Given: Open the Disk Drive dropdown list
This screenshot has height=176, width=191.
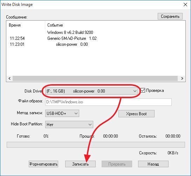Looking at the screenshot, I should (x=91, y=91).
